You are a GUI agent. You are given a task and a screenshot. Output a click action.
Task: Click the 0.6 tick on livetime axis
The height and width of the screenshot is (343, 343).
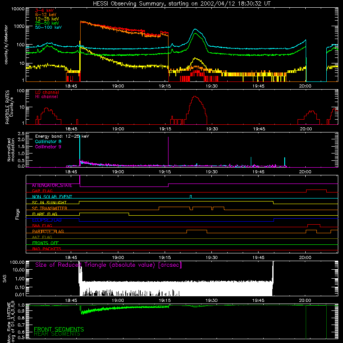(21, 332)
